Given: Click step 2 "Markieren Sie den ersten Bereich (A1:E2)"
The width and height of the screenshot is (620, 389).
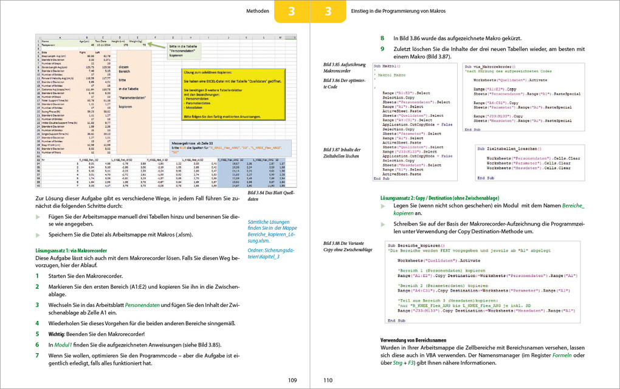Looking at the screenshot, I should tap(143, 291).
